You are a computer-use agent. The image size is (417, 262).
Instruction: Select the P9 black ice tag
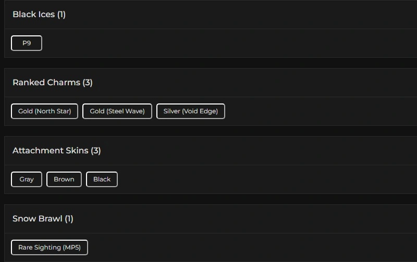pyautogui.click(x=27, y=43)
